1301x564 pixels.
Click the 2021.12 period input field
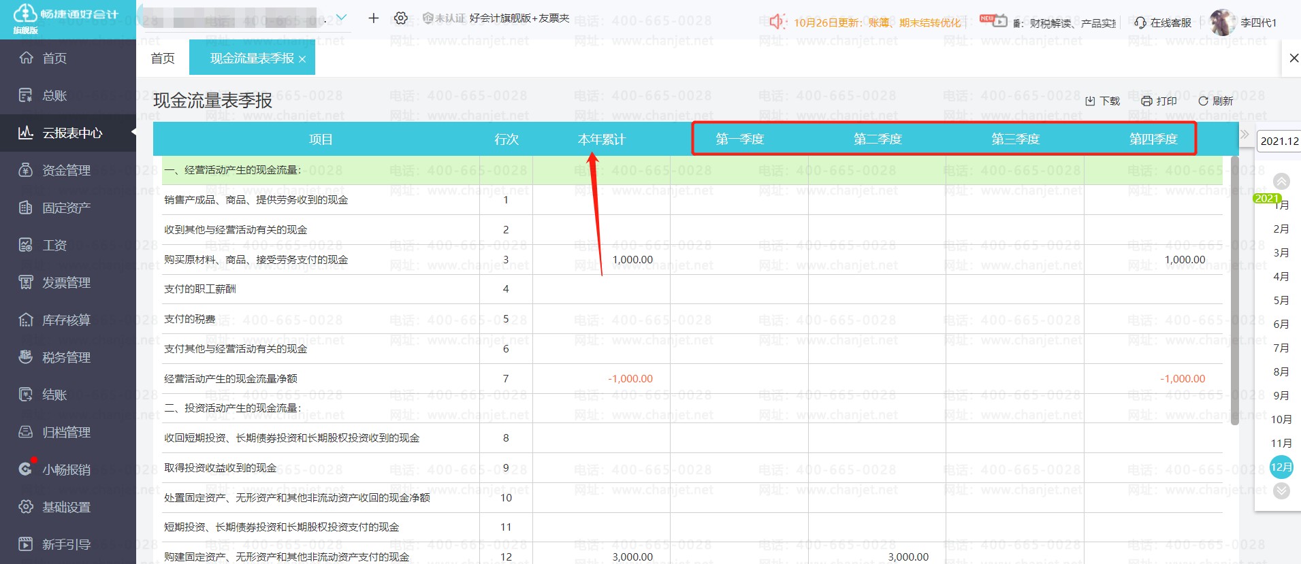1279,141
